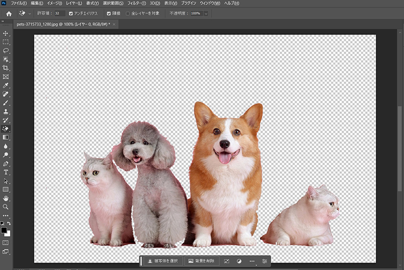Screen dimensions: 404x270
Task: Click the foreground color swatch
Action: click(x=4, y=230)
